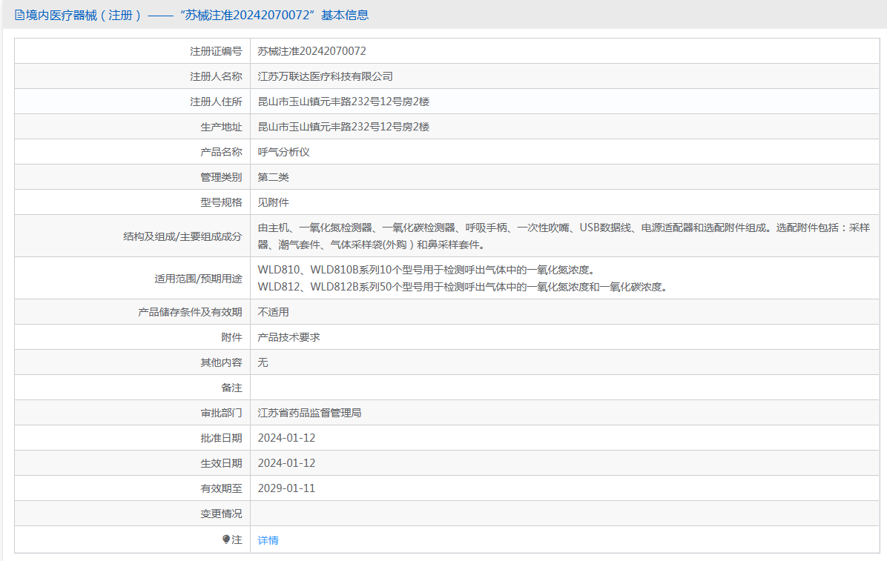Click 见附件 in 型号规格 row
Screen dimensions: 887x561
[x=273, y=202]
